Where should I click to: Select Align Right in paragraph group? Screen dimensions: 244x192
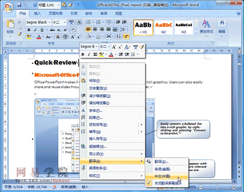(x=102, y=29)
